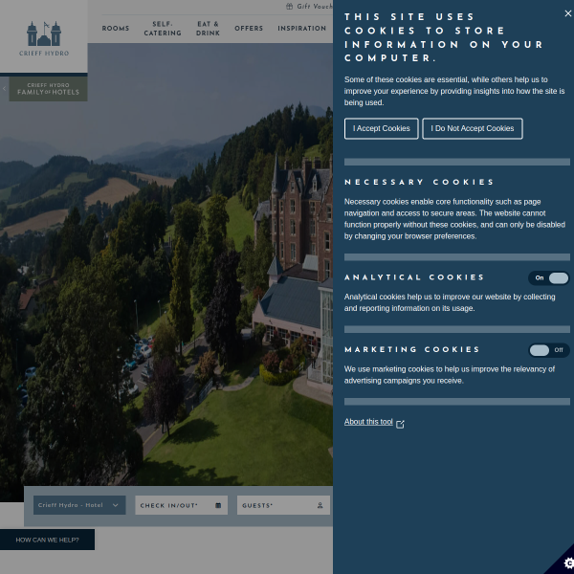Image resolution: width=574 pixels, height=574 pixels.
Task: Open cookie settings gear icon
Action: point(568,563)
